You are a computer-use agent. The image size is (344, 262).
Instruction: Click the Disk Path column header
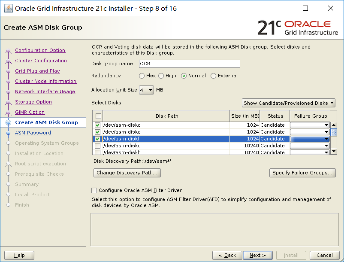(x=166, y=116)
